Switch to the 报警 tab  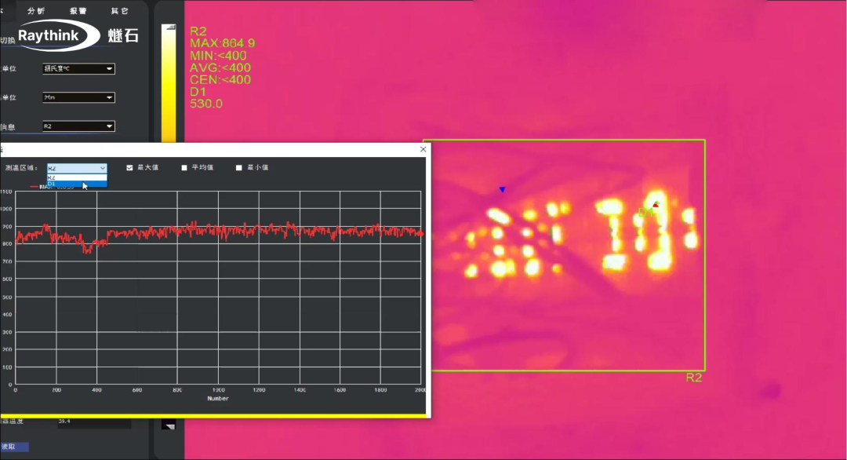coord(78,11)
